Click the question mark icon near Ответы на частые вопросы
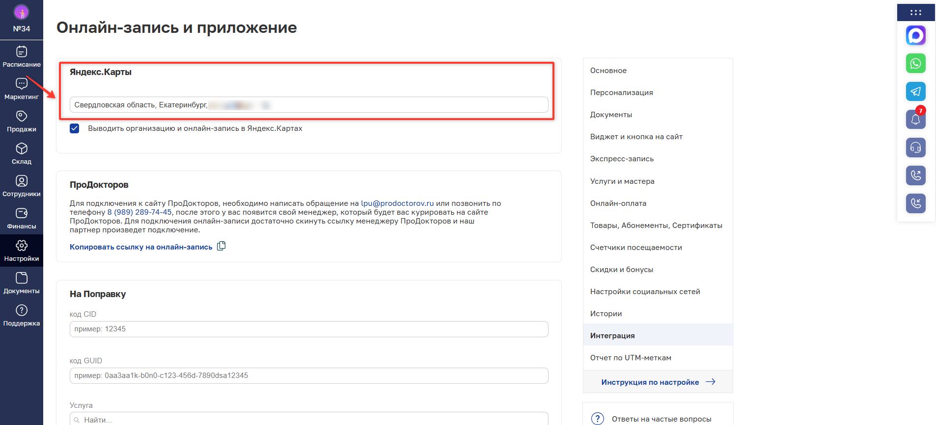The width and height of the screenshot is (936, 425). coord(597,419)
